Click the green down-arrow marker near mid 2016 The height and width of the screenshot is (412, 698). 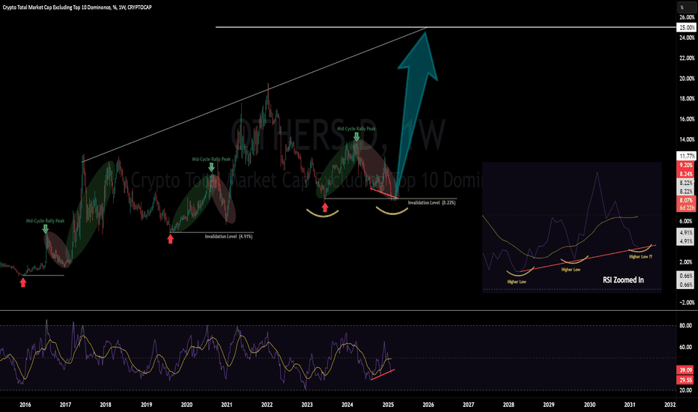coord(45,229)
